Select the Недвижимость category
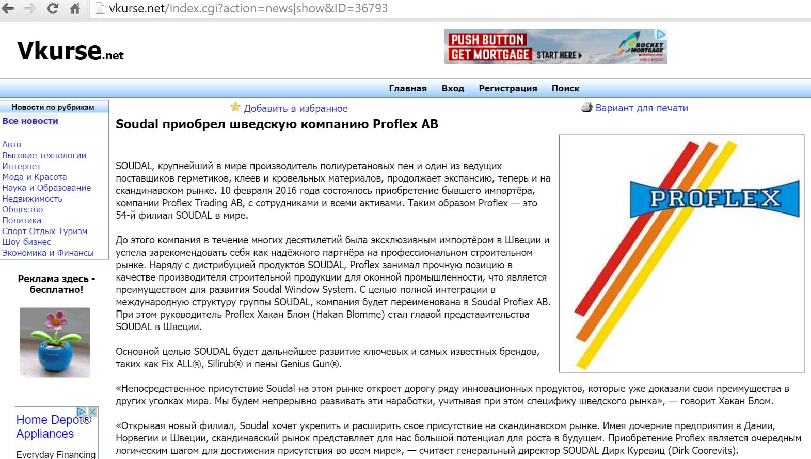Viewport: 811px width, 459px height. pyautogui.click(x=32, y=199)
